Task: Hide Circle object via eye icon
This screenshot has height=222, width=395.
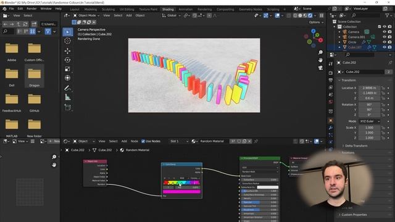Action: [385, 42]
